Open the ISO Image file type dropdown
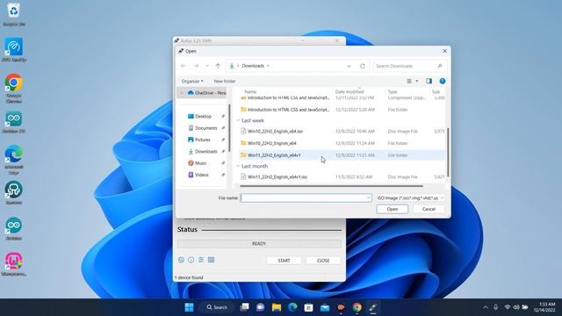 [410, 197]
